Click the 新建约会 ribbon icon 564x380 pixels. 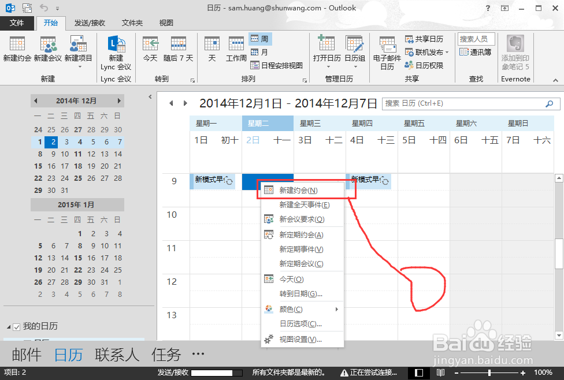tap(17, 49)
